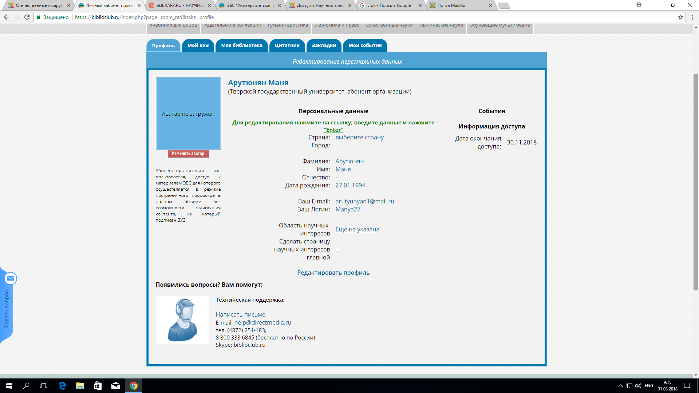Select country via 'выберите страну'

tap(359, 137)
